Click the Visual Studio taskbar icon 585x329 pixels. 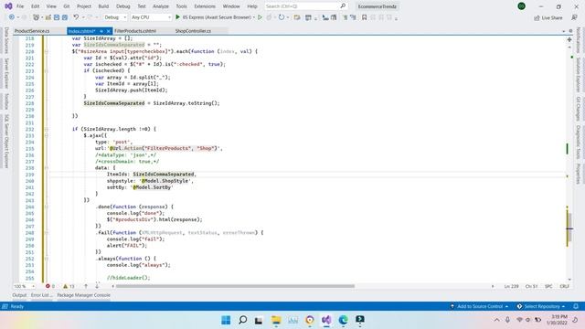326,320
